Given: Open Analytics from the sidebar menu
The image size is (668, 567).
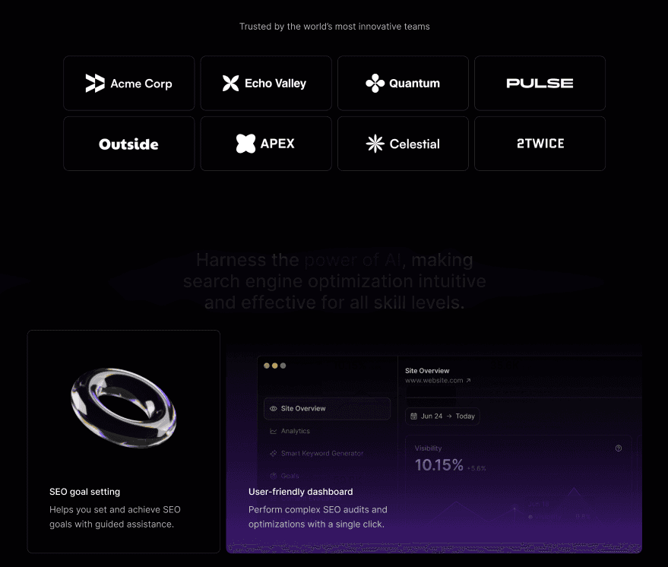Looking at the screenshot, I should (295, 431).
